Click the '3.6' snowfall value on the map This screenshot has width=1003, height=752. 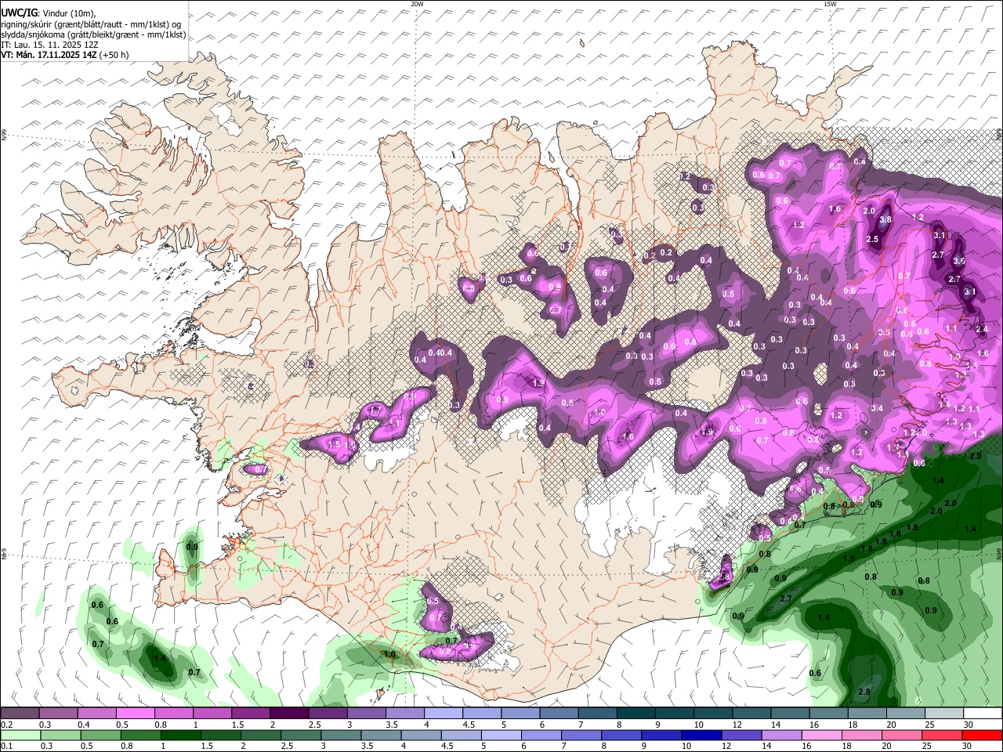coord(958,261)
